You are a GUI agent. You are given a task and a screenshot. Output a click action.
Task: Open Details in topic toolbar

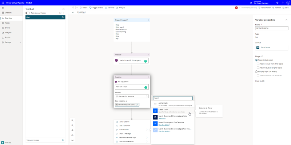click(84, 8)
